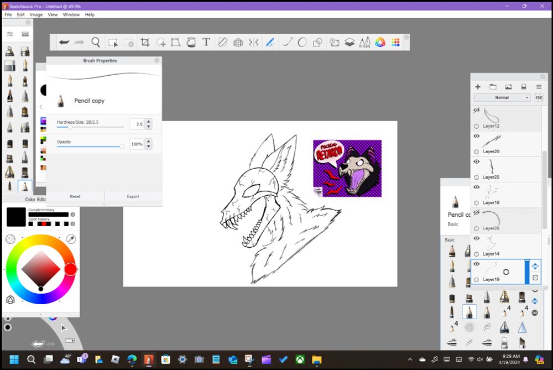Activate the Text tool
This screenshot has width=553, height=370.
[x=206, y=42]
